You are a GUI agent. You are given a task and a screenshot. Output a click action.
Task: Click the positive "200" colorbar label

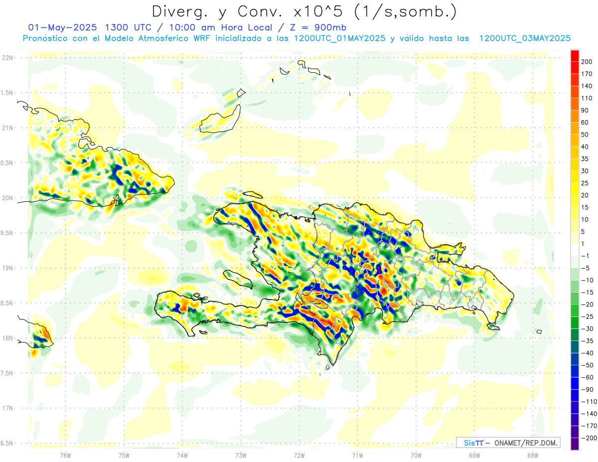(586, 62)
